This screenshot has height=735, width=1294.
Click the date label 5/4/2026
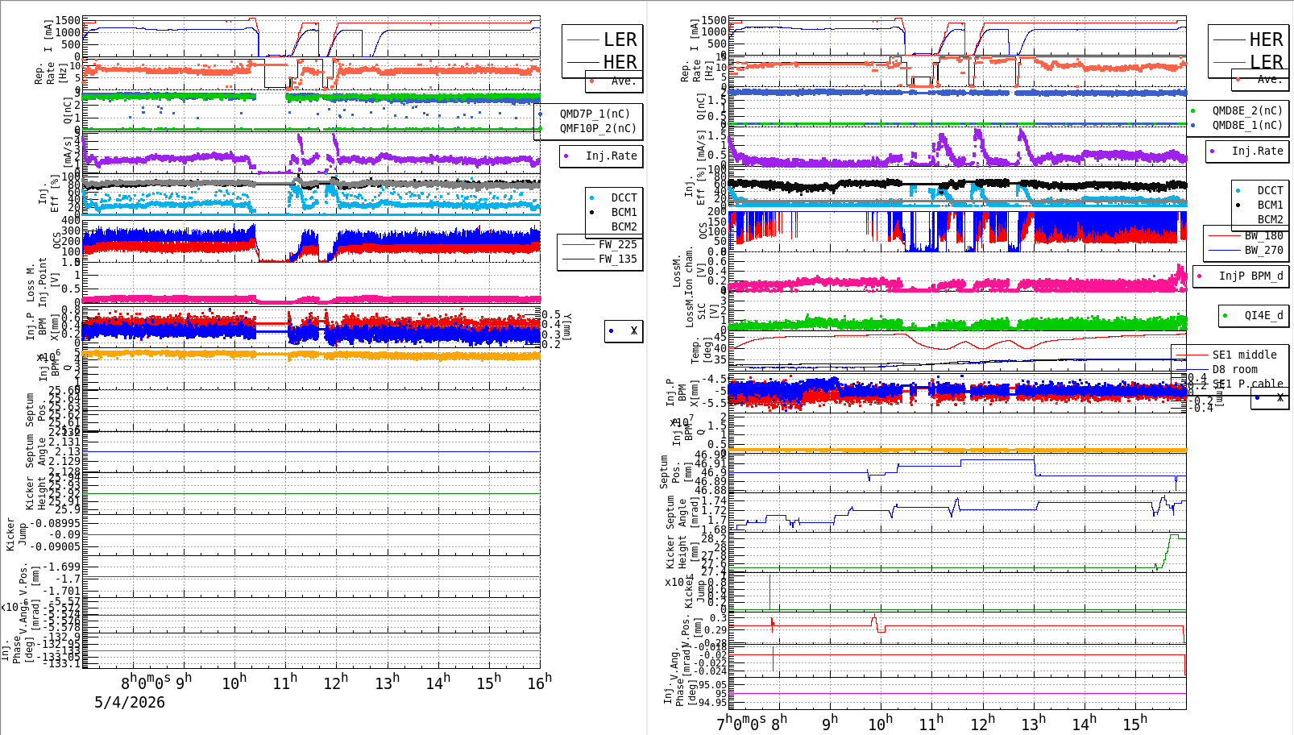click(130, 702)
